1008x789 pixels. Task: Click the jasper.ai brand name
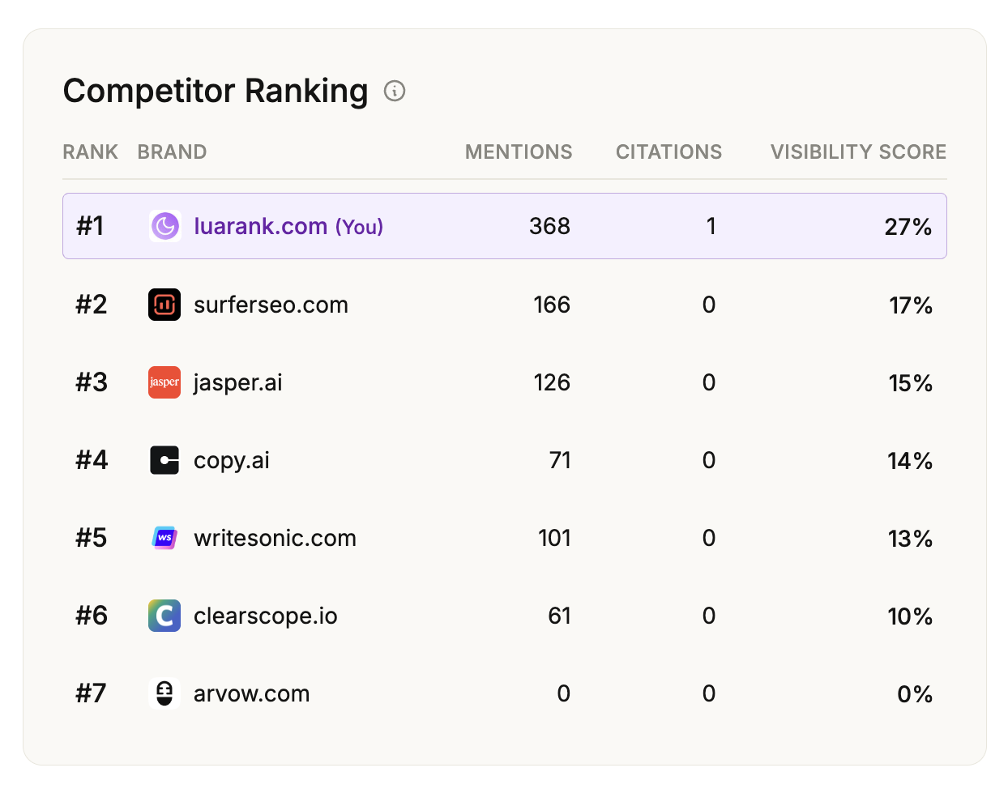[x=237, y=382]
